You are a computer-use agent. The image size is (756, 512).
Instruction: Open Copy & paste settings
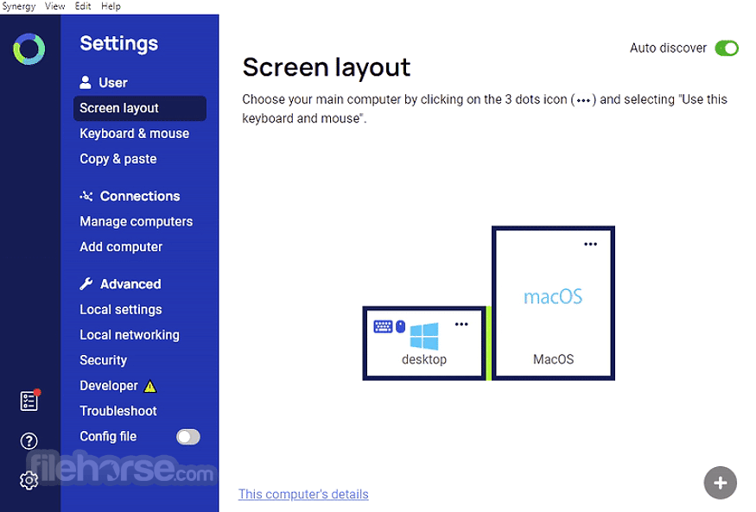tap(118, 160)
